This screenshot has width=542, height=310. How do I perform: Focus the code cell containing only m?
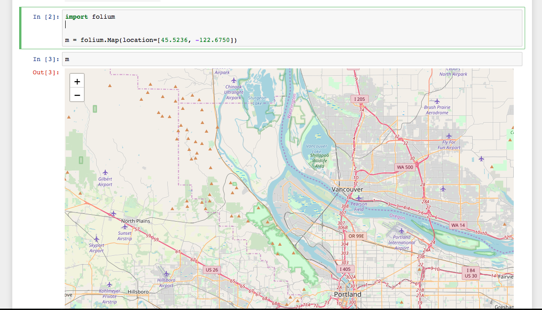pyautogui.click(x=292, y=59)
